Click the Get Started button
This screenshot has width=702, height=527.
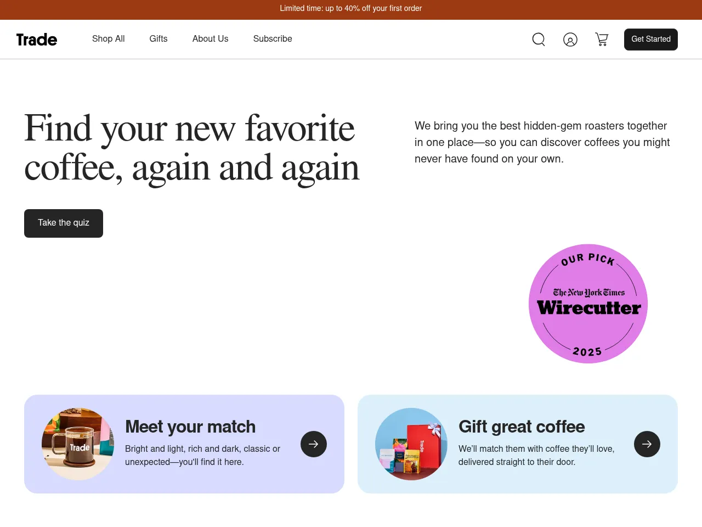coord(650,39)
